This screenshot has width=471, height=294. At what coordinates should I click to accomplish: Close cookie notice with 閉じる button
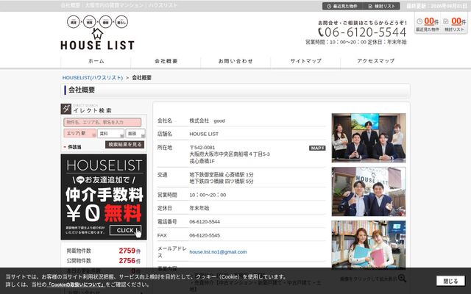tap(450, 281)
